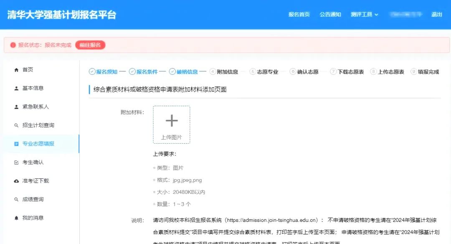This screenshot has height=244, width=451.
Task: Click the cloud download icon beside 准考证下载
Action: (16, 181)
